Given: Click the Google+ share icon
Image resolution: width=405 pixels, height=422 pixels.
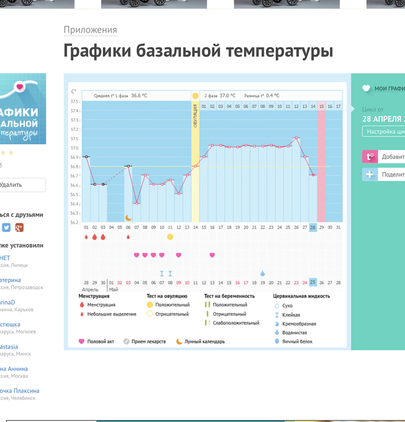Looking at the screenshot, I should click(x=19, y=227).
